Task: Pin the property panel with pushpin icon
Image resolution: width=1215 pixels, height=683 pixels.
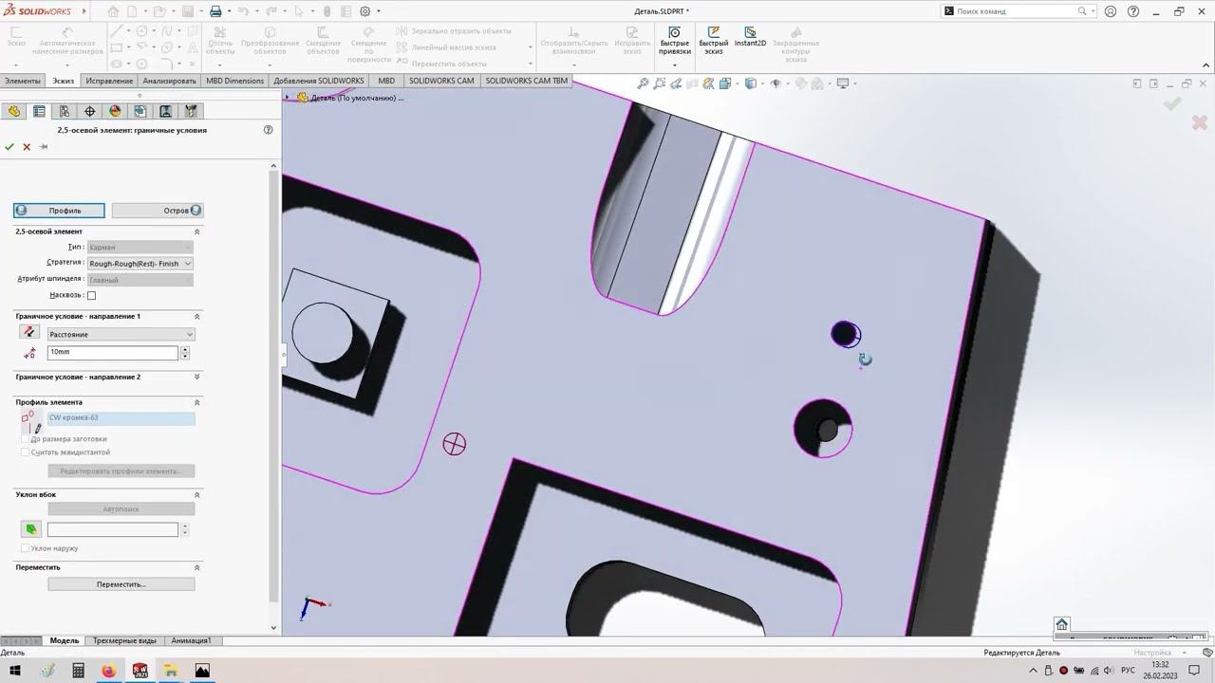Action: (44, 147)
